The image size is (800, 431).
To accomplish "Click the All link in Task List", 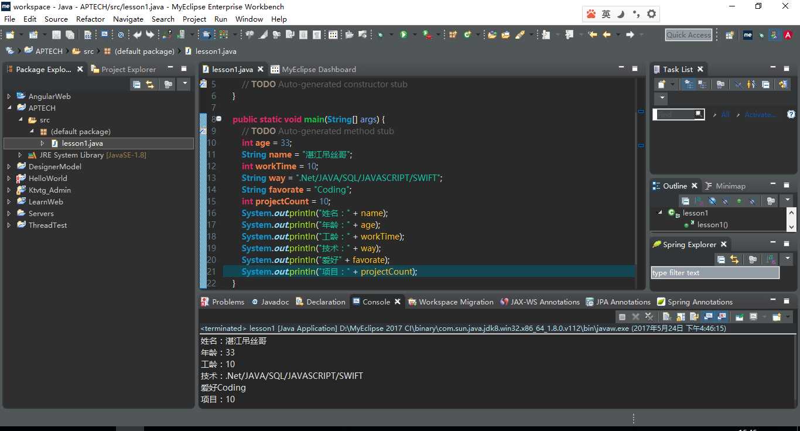I will [x=725, y=115].
